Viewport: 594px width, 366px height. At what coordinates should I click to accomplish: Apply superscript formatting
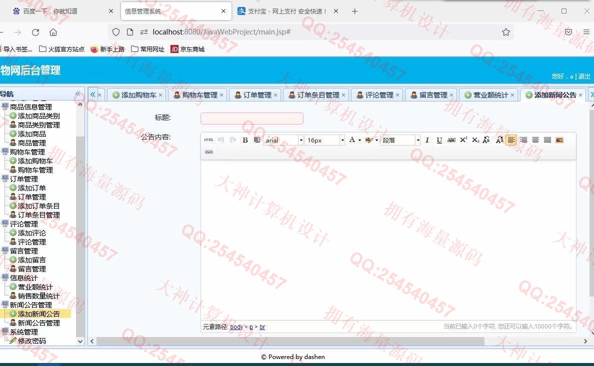pyautogui.click(x=463, y=140)
